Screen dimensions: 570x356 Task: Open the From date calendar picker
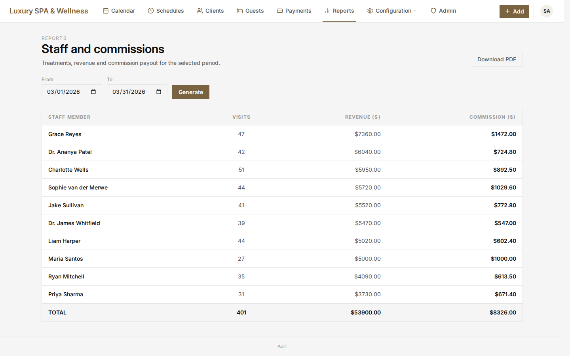[x=93, y=92]
